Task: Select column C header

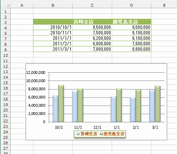Action: click(92, 5)
